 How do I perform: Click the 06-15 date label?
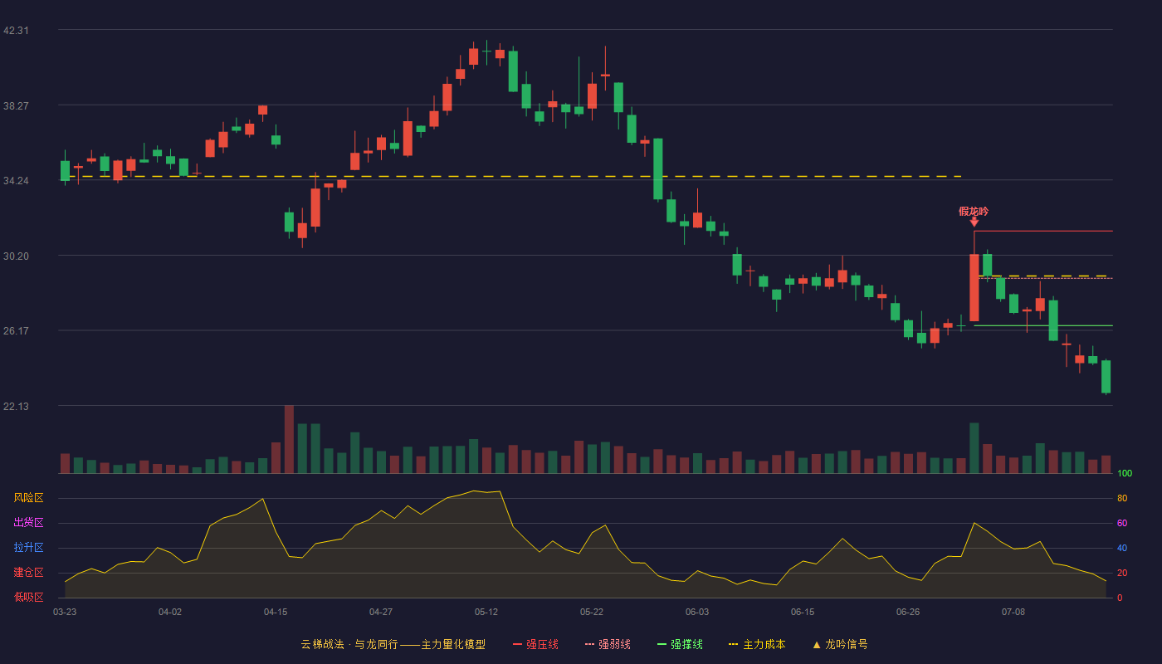[803, 612]
